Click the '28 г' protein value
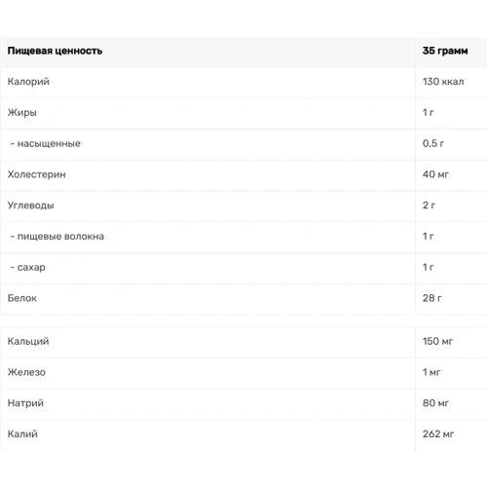487x487 pixels. [432, 298]
